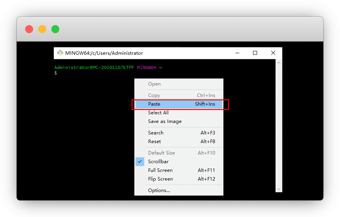The width and height of the screenshot is (340, 217).
Task: Toggle Full Screen mode from menu
Action: (x=160, y=170)
